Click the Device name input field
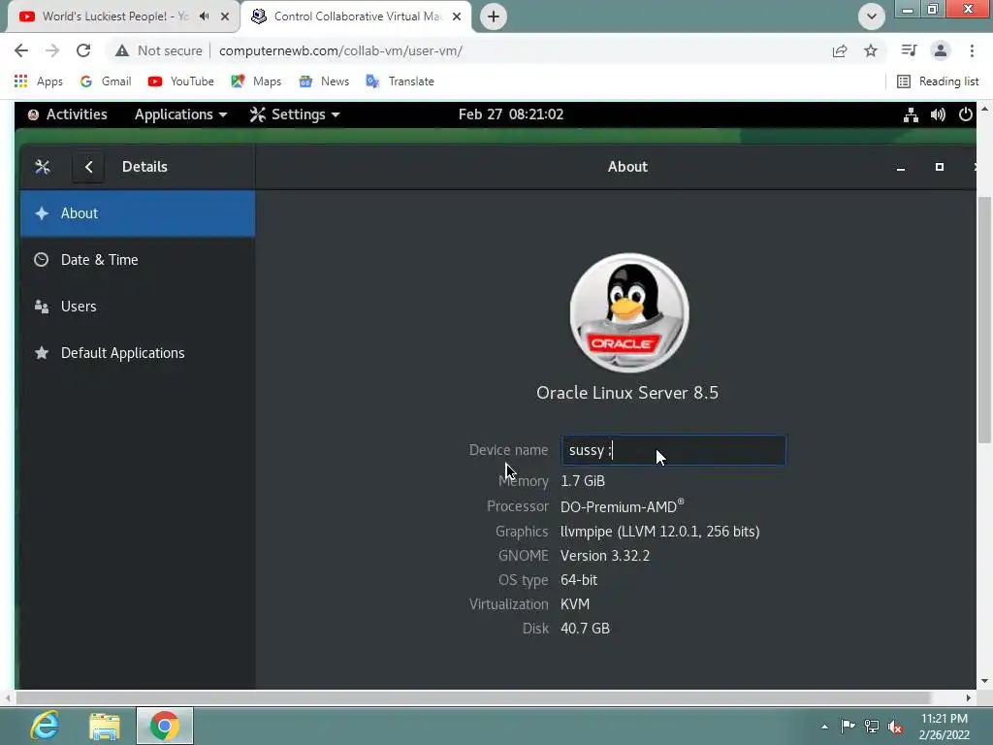993x745 pixels. (x=673, y=450)
